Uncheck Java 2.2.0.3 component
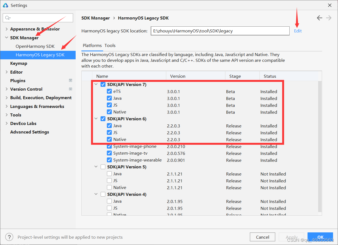 (x=109, y=126)
